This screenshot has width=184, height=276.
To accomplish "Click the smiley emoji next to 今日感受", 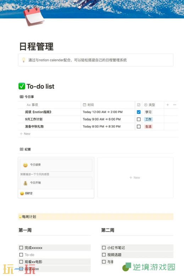I will pos(25,165).
